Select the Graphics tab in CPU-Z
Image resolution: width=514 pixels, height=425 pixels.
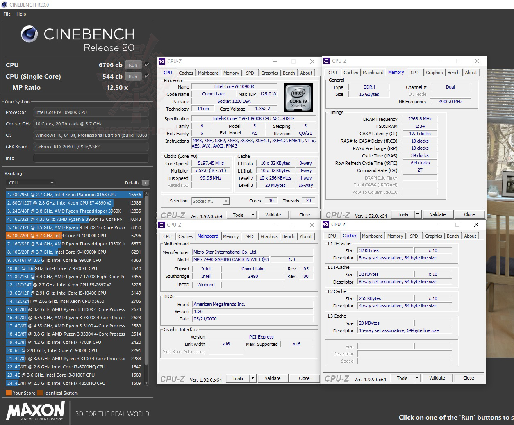pos(269,73)
